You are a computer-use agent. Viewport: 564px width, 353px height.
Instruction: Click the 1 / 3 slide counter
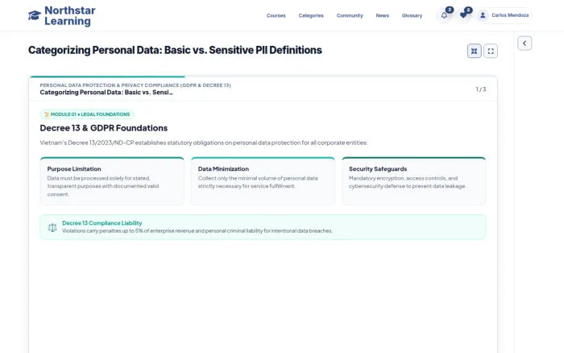(x=480, y=89)
